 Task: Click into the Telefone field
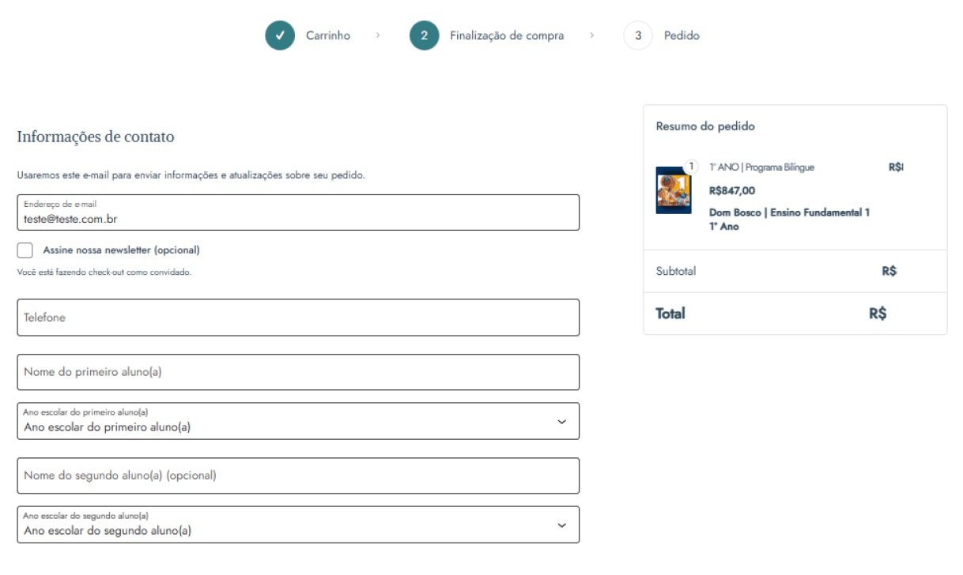point(297,318)
